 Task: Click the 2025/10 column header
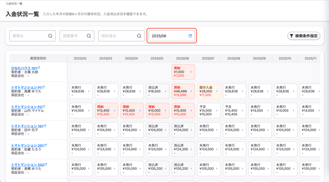(285, 58)
